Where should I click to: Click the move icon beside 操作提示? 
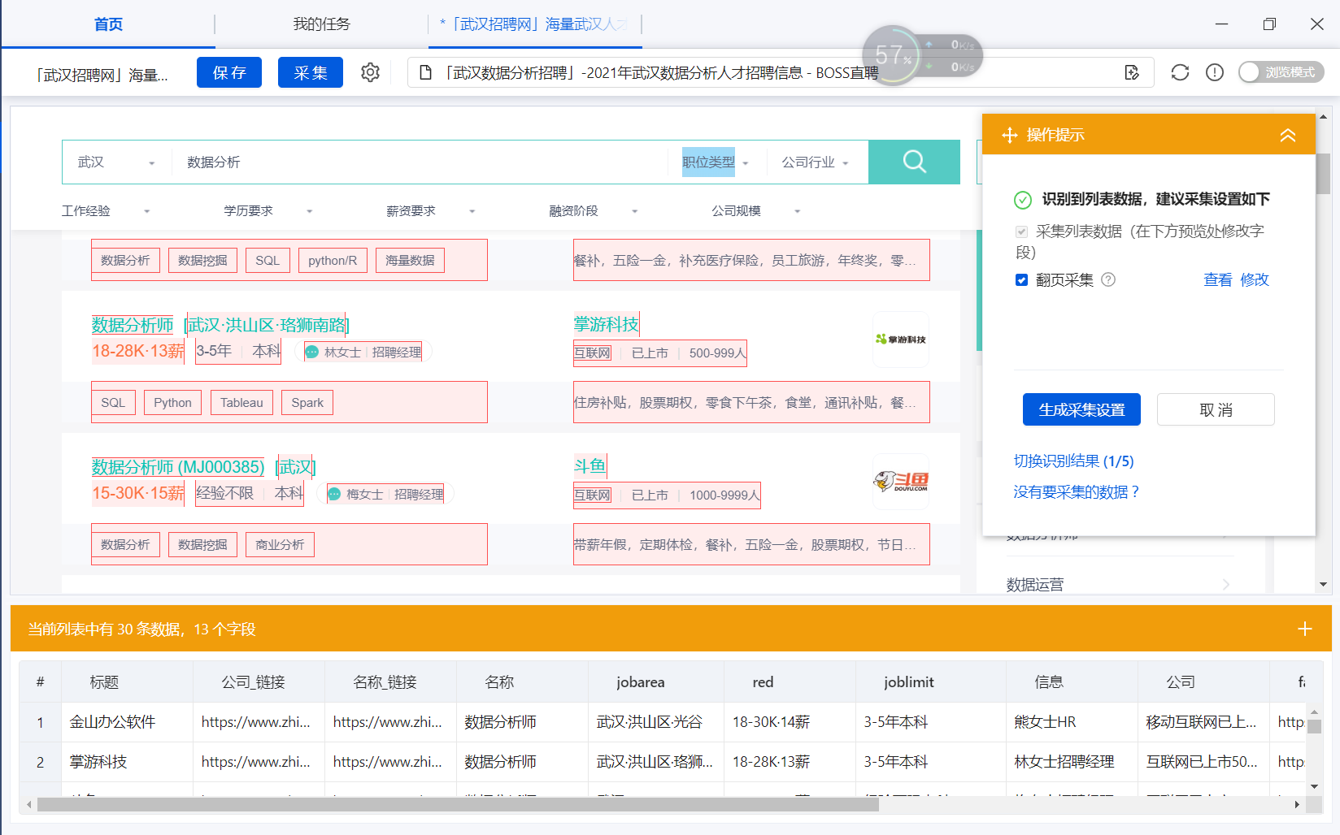tap(1010, 135)
